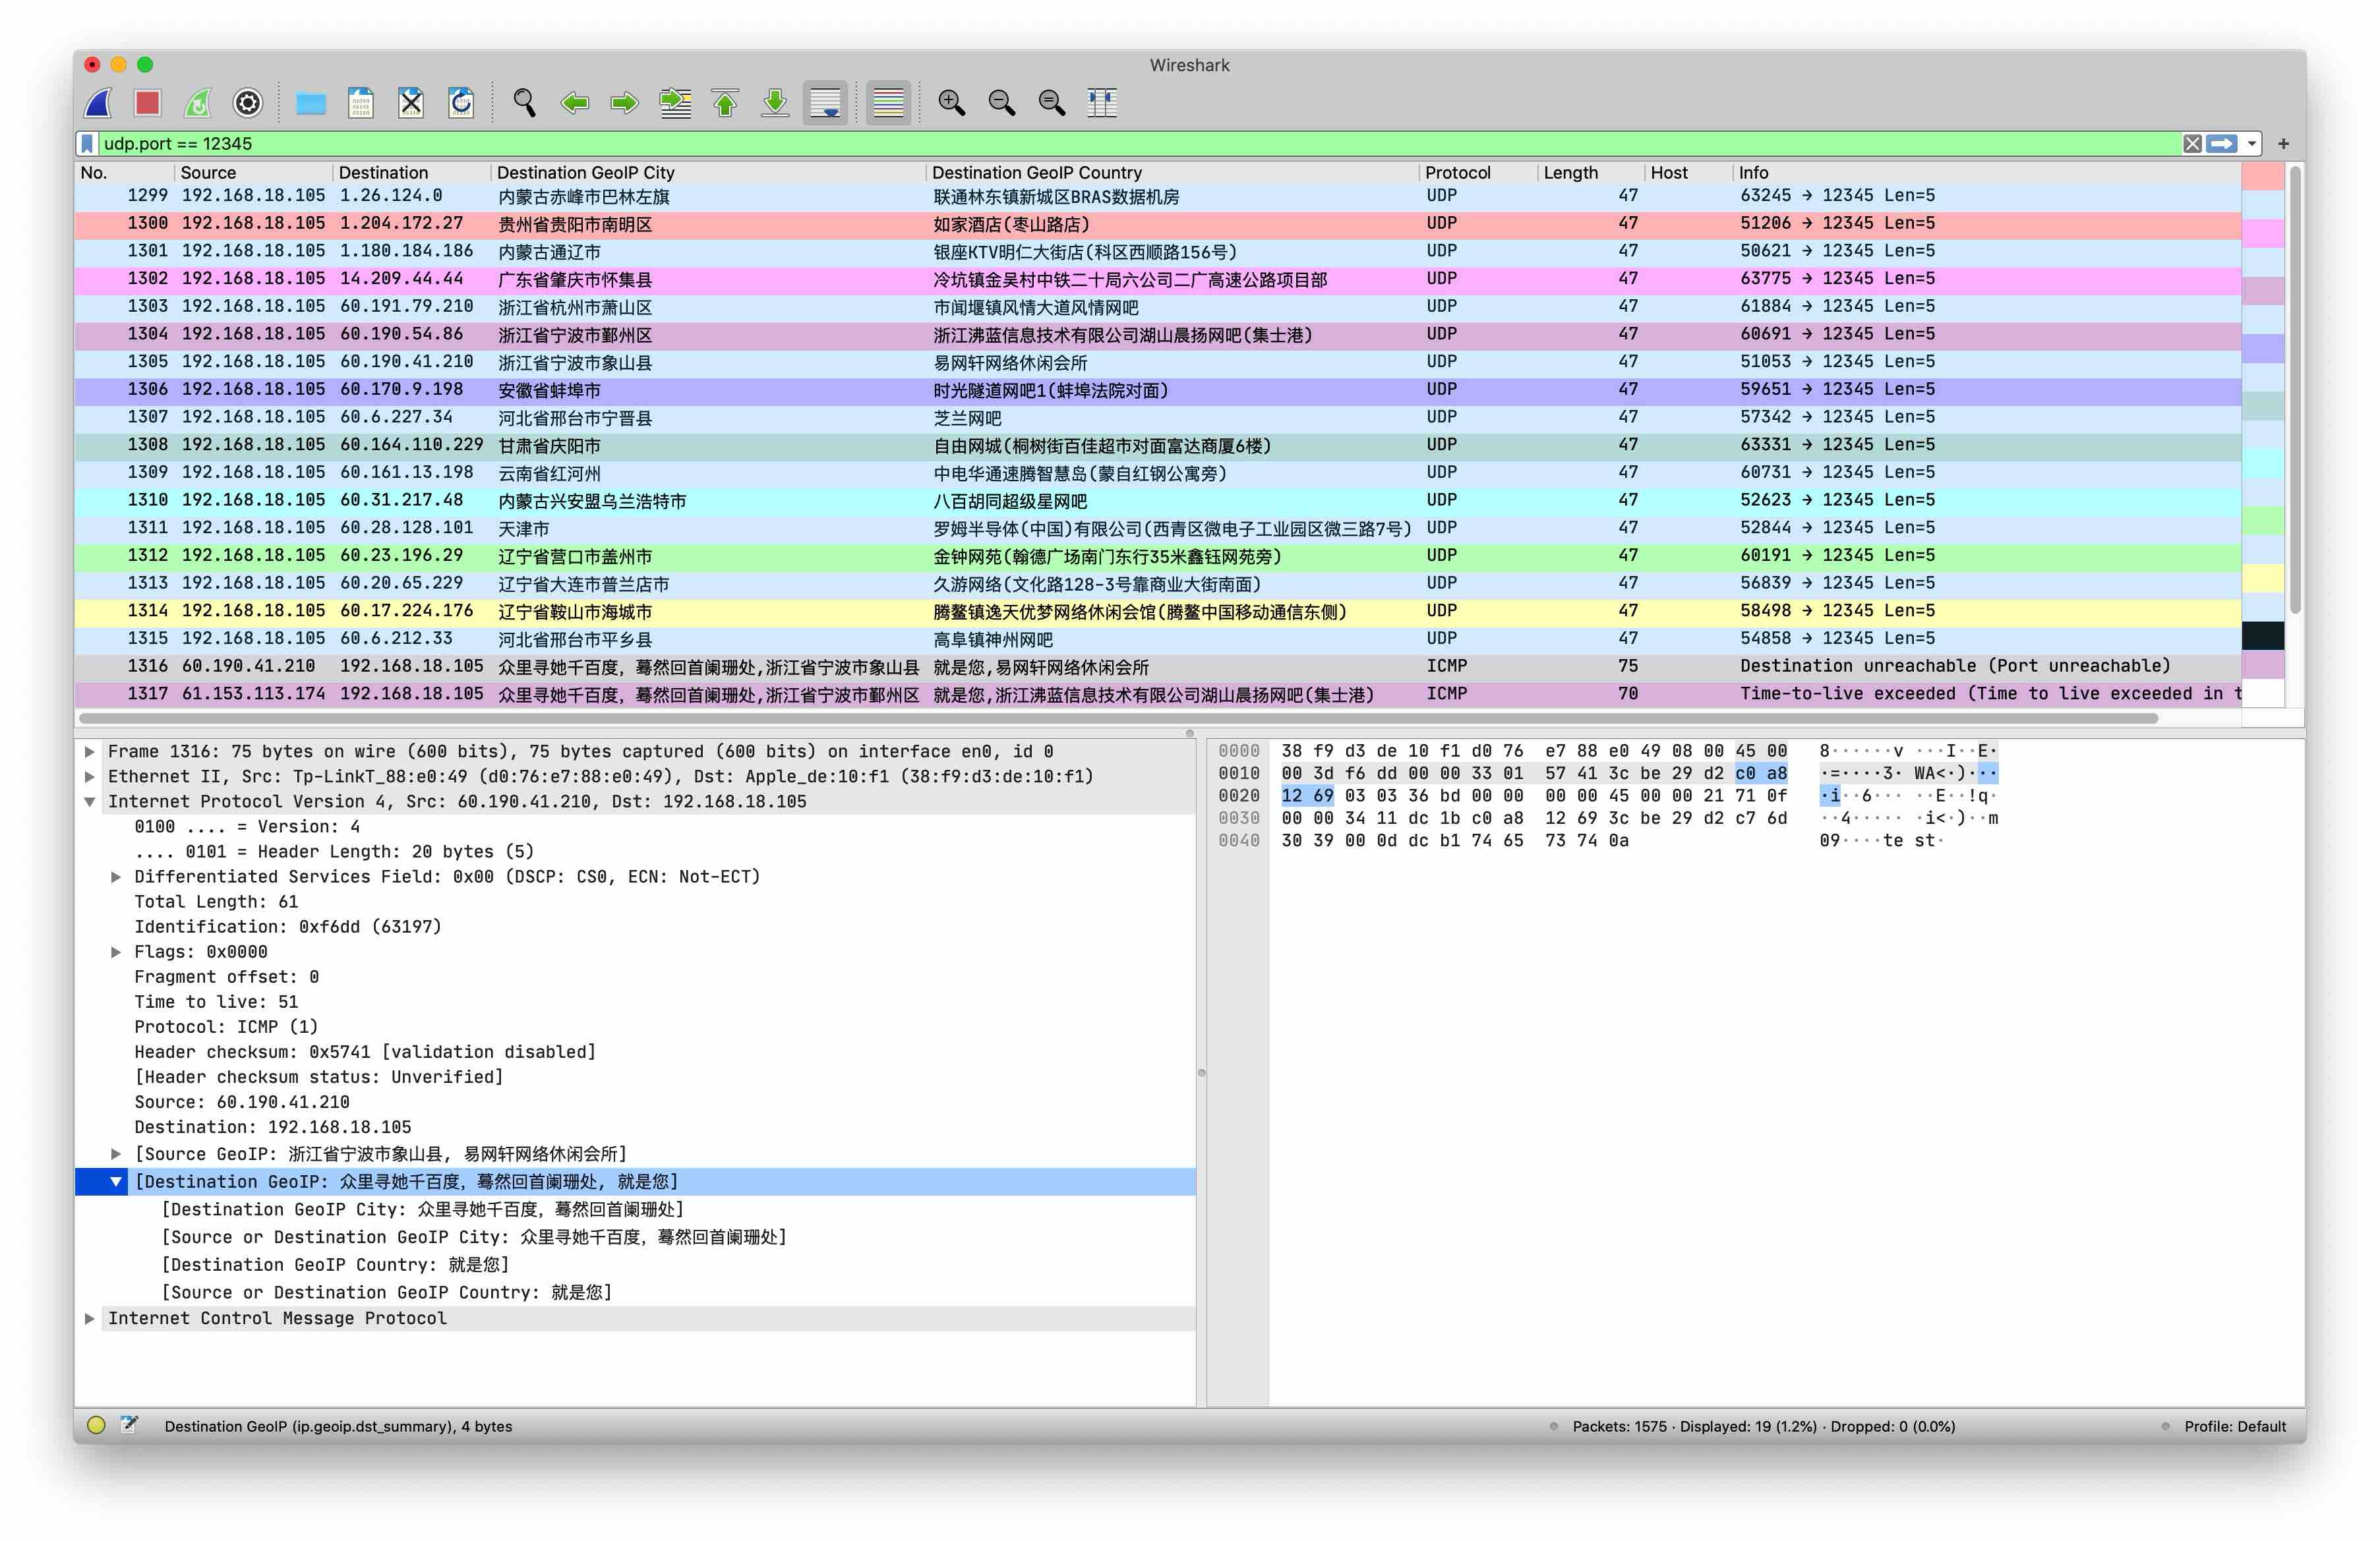This screenshot has height=1541, width=2380.
Task: Expand the Frame 1316 tree row
Action: [90, 752]
